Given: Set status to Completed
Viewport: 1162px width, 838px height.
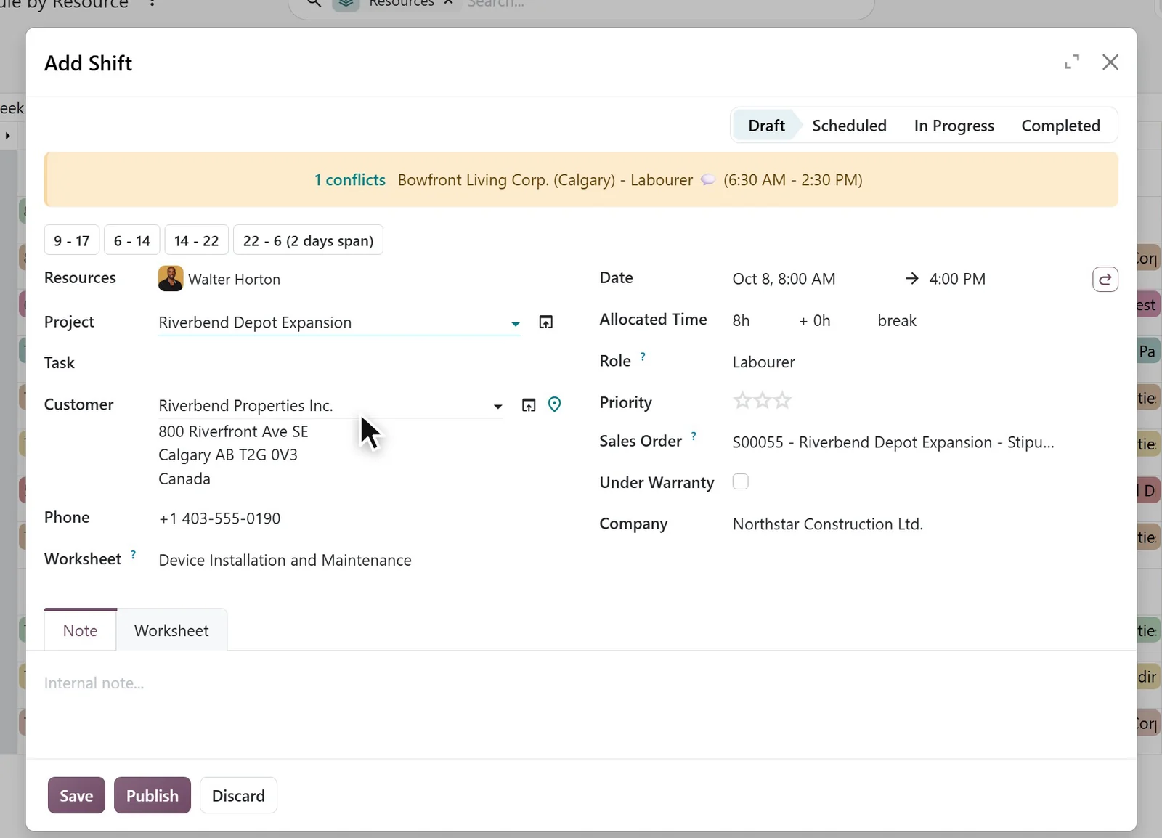Looking at the screenshot, I should 1060,126.
